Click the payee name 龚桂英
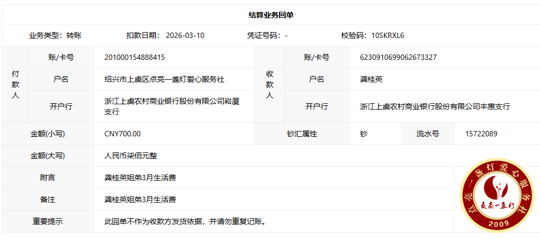Image resolution: width=540 pixels, height=239 pixels. tap(371, 79)
